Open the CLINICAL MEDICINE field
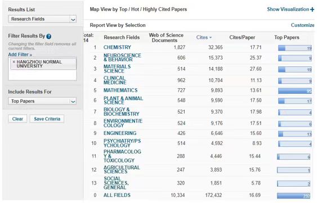 pos(115,80)
